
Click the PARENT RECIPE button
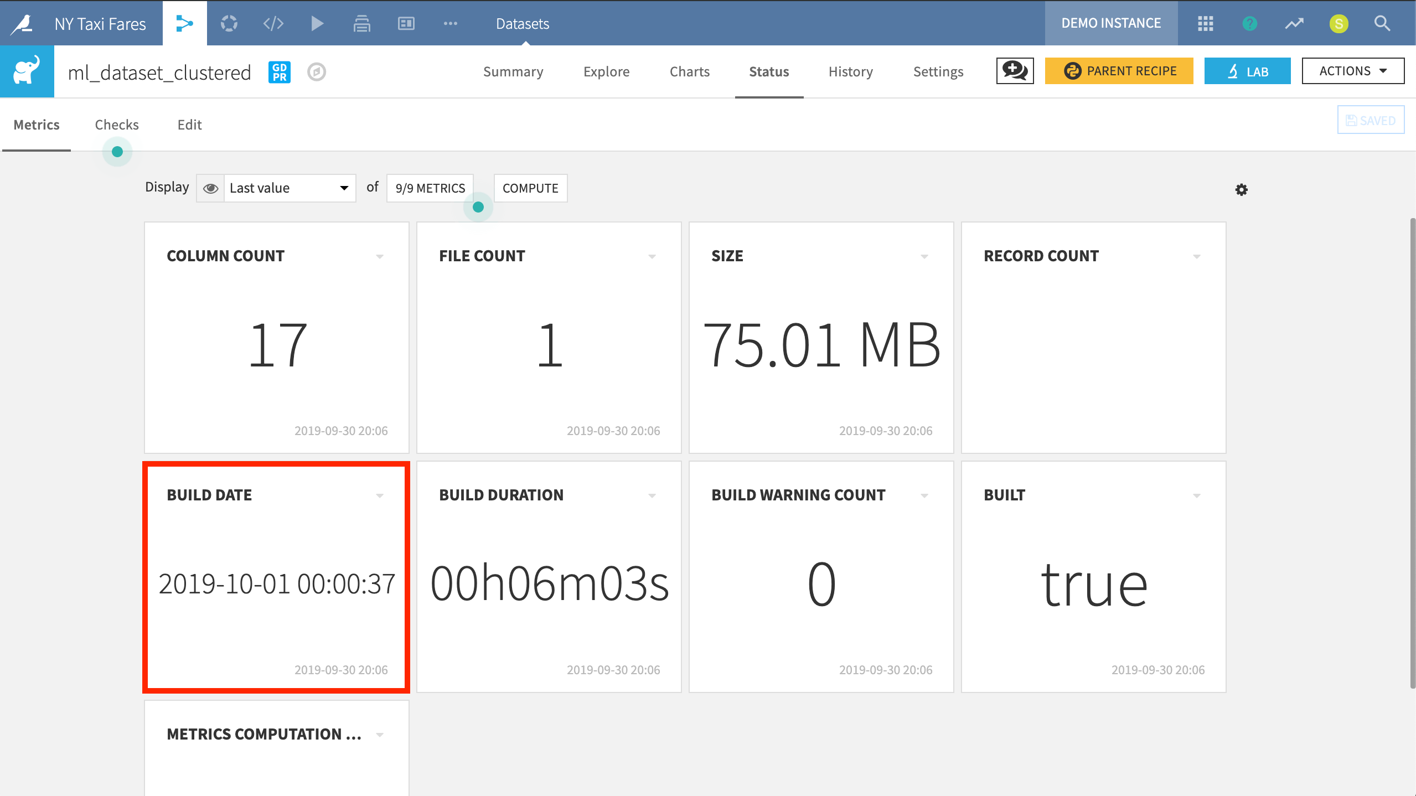coord(1119,71)
